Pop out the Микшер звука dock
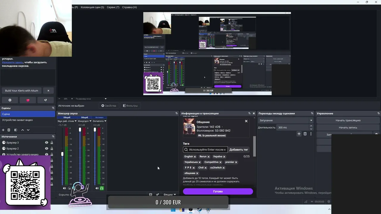381x214 pixels. 177,114
